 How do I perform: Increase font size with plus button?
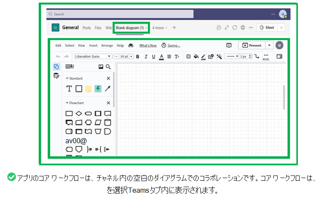pyautogui.click(x=131, y=56)
